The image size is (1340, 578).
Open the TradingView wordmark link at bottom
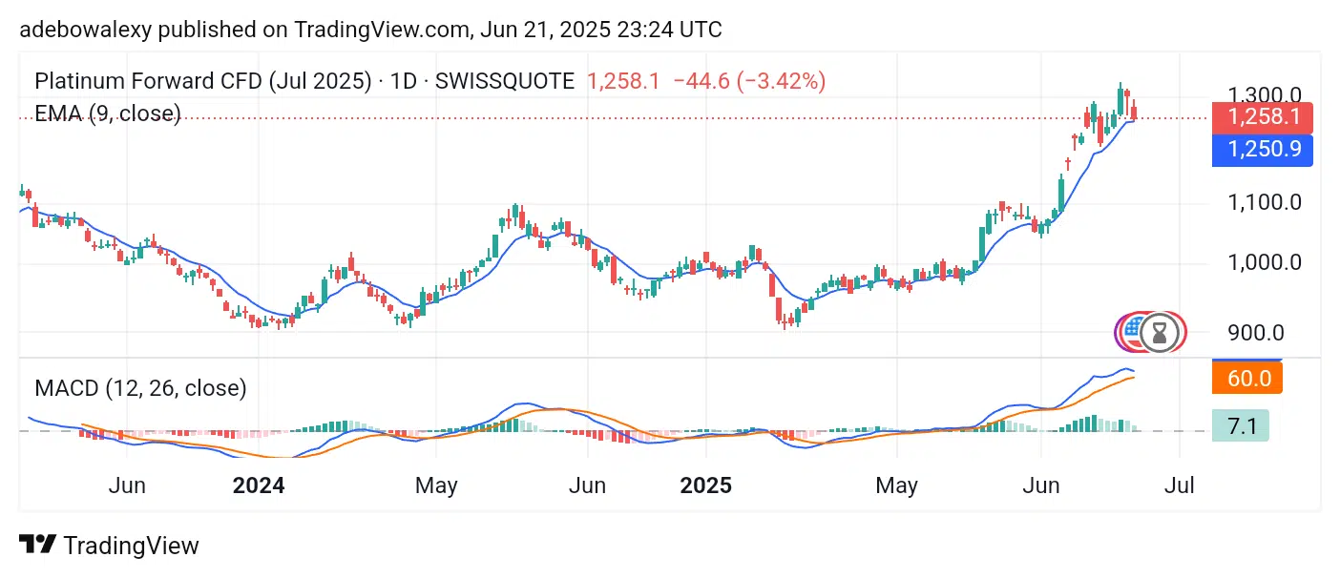[x=131, y=546]
